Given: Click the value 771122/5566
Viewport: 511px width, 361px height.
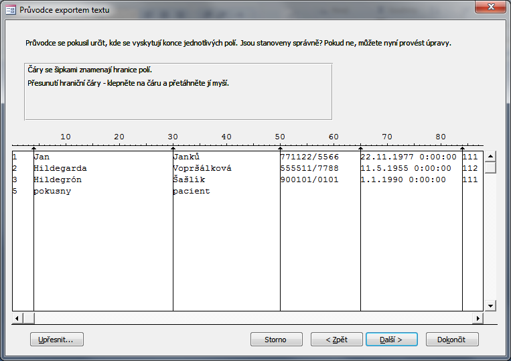Looking at the screenshot, I should click(309, 157).
